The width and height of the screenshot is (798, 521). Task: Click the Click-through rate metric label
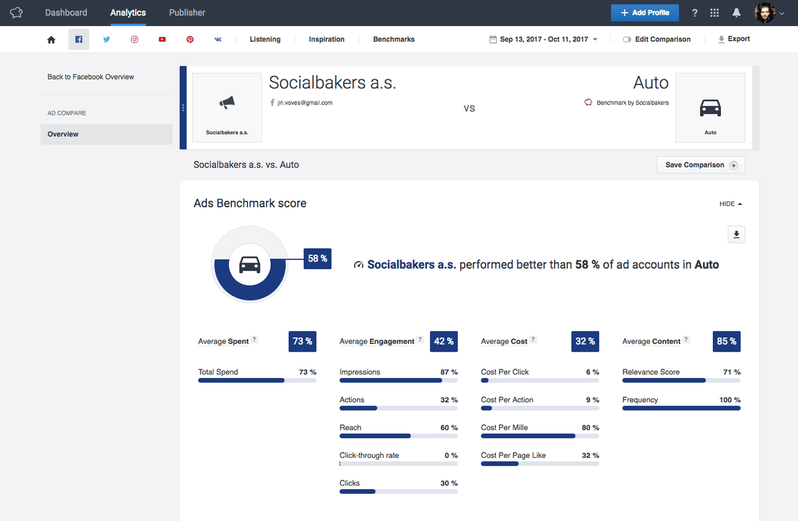[369, 456]
